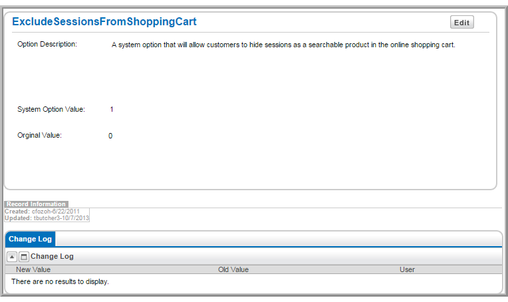Select the ExcludeSessionsFromShoppingCart title
The height and width of the screenshot is (302, 508).
tap(104, 21)
